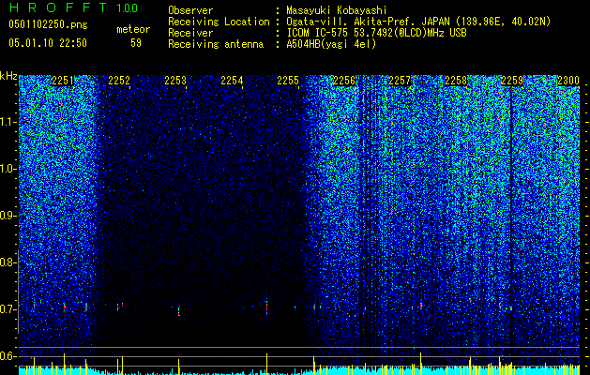Click the 2300 time marker
Screen dimensions: 590x375
(x=568, y=81)
